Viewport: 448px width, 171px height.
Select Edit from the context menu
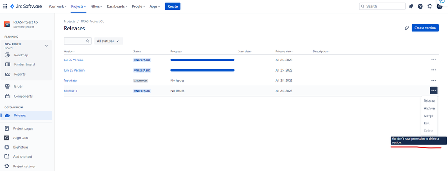(x=426, y=124)
